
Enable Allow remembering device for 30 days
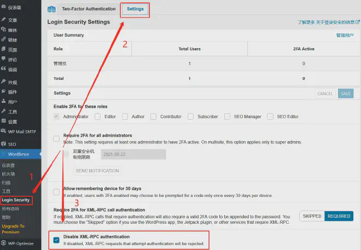[57, 192]
